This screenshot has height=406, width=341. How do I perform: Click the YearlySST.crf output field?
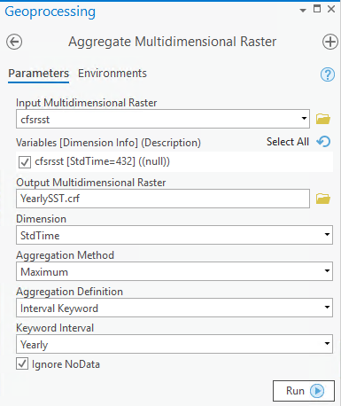pyautogui.click(x=163, y=199)
